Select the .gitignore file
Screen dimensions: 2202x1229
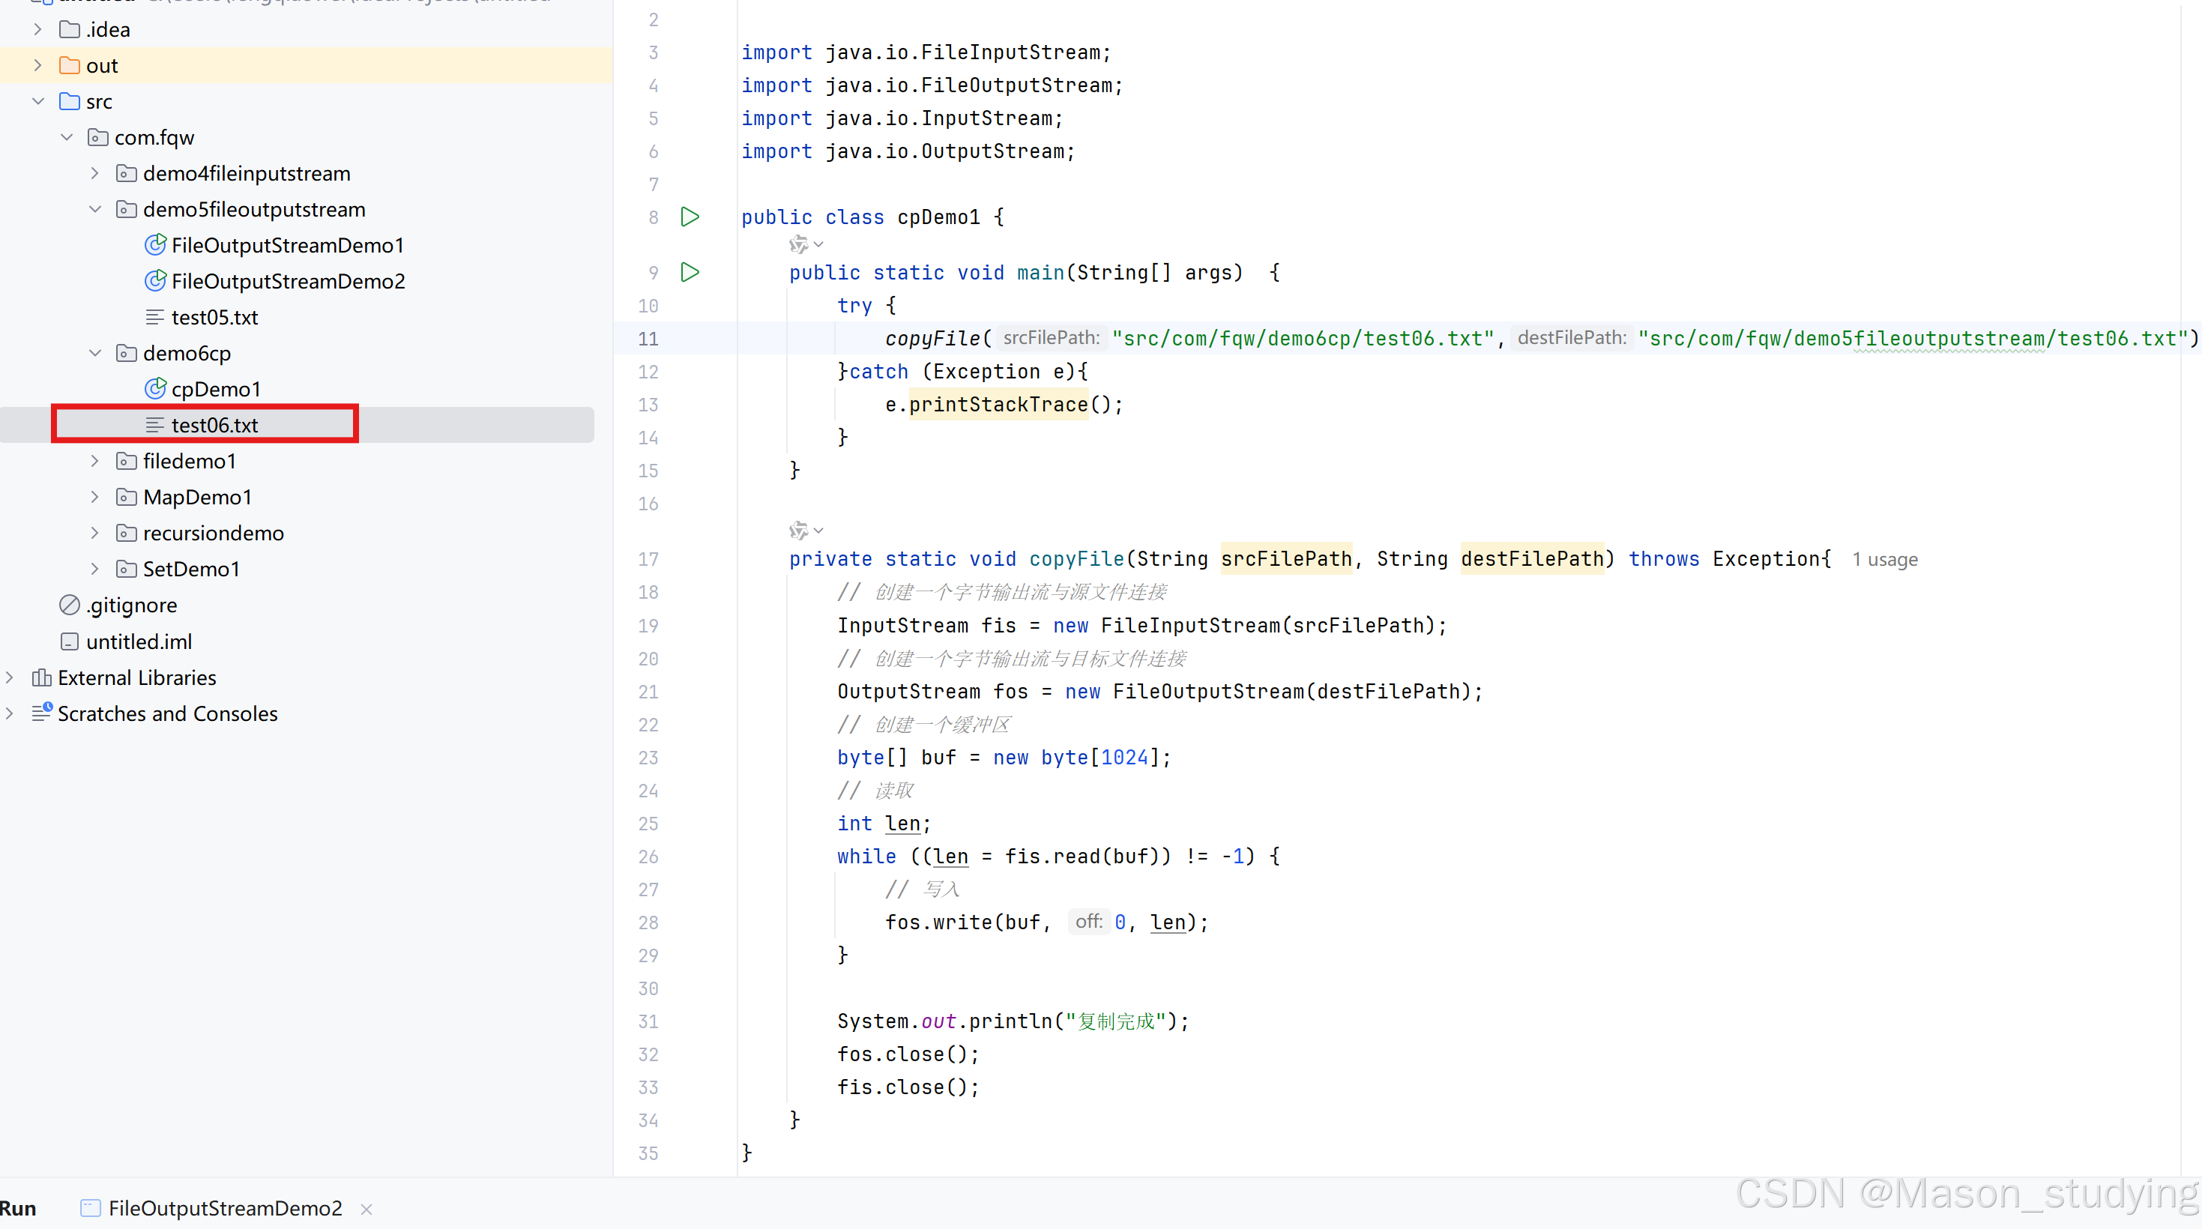131,605
